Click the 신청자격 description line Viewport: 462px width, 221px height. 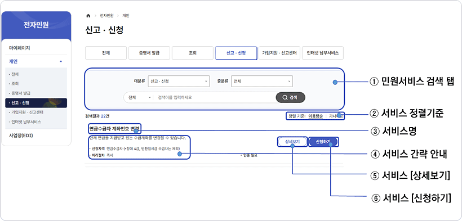[x=134, y=148]
